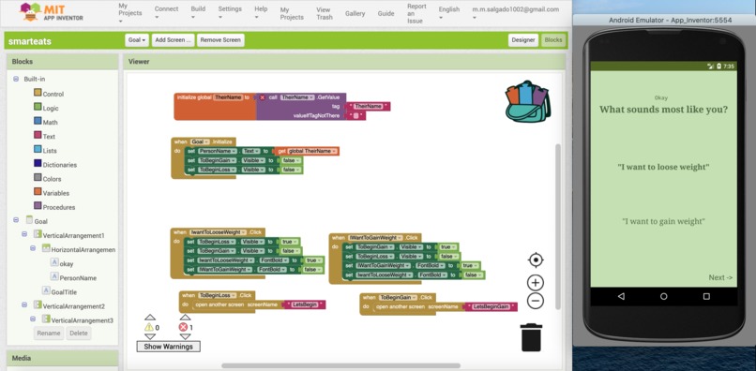Click the trash can in the workspace
This screenshot has width=756, height=371.
point(531,337)
